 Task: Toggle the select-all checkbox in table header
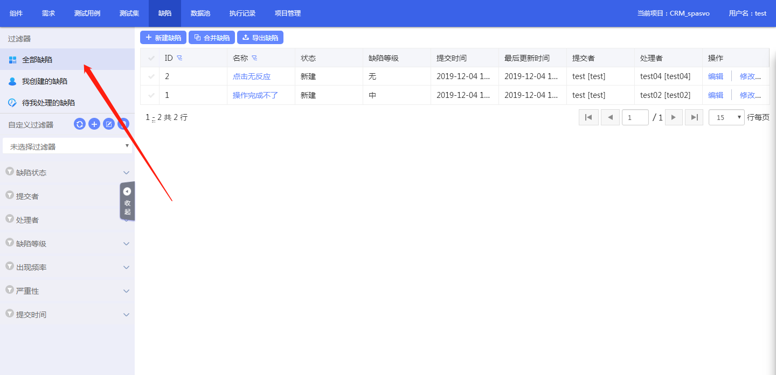(x=151, y=58)
